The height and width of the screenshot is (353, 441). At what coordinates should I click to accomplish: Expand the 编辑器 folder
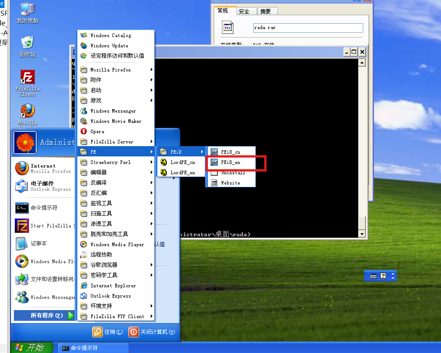click(116, 172)
